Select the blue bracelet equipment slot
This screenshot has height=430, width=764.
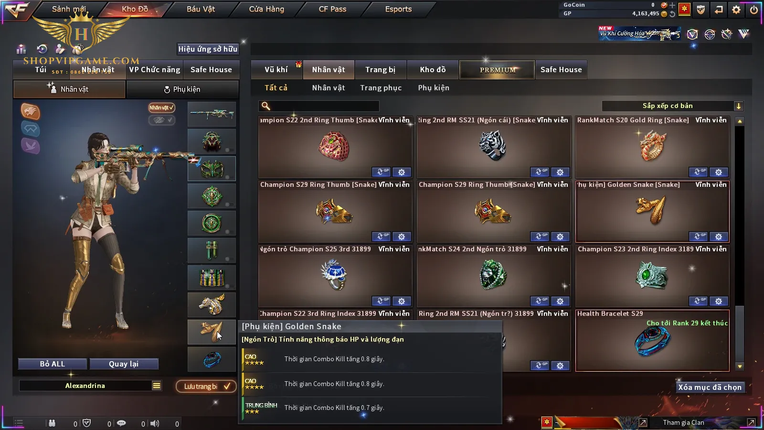[x=212, y=359]
